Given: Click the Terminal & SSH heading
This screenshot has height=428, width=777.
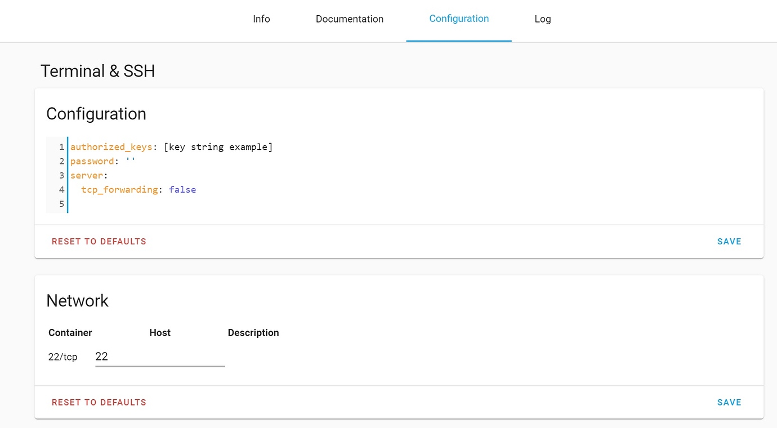Looking at the screenshot, I should coord(97,71).
